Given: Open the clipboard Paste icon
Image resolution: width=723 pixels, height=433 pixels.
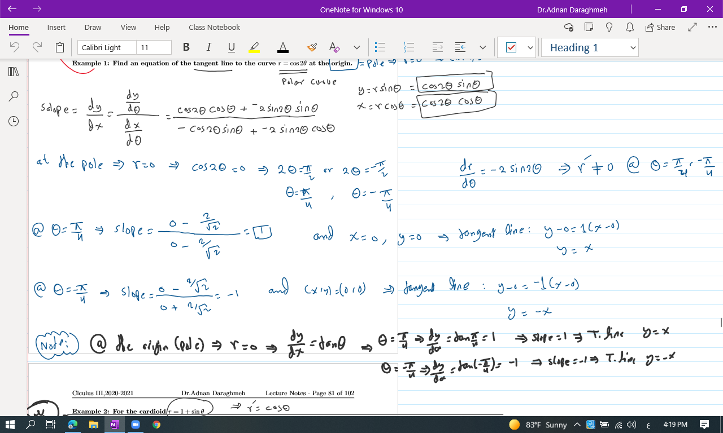Looking at the screenshot, I should click(60, 47).
